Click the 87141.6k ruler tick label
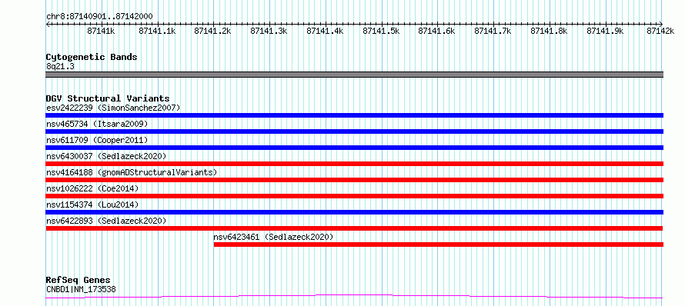The width and height of the screenshot is (685, 306). click(x=437, y=31)
